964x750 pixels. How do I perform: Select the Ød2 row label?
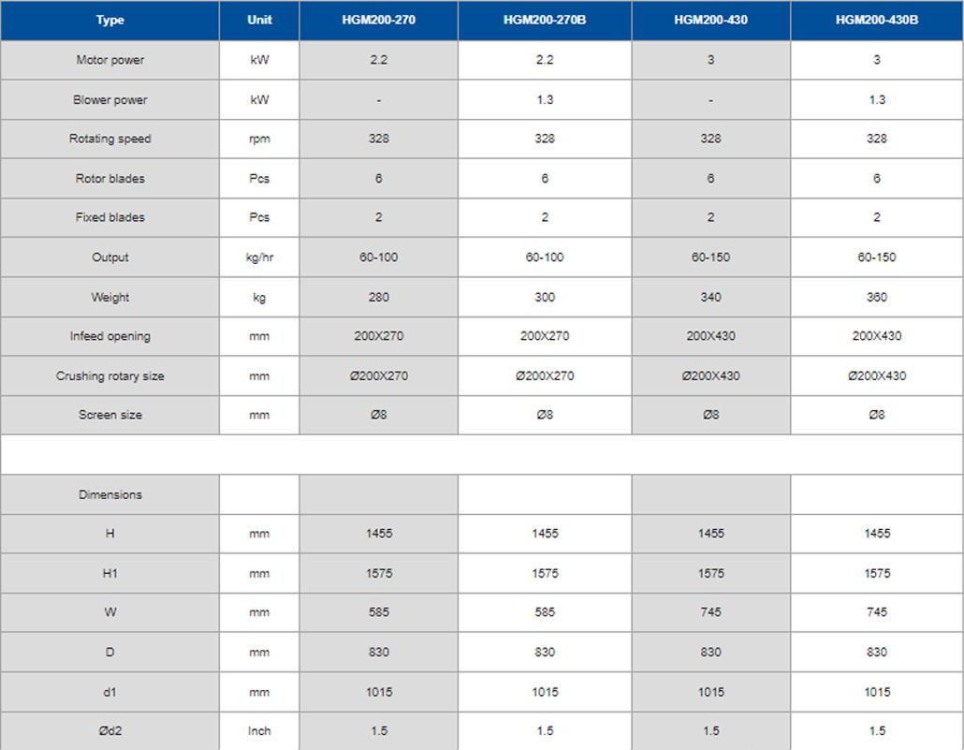[x=110, y=731]
